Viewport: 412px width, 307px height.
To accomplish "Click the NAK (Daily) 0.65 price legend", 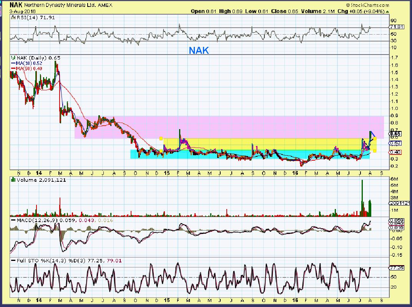I will click(x=38, y=58).
